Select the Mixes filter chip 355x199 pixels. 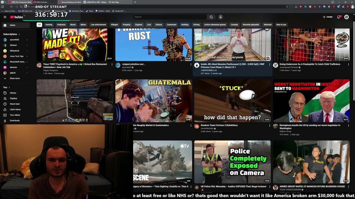(x=83, y=25)
